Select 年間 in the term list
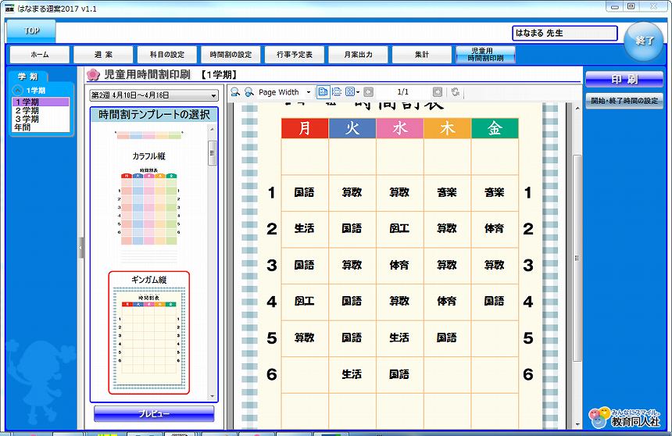The image size is (672, 436). click(x=41, y=127)
